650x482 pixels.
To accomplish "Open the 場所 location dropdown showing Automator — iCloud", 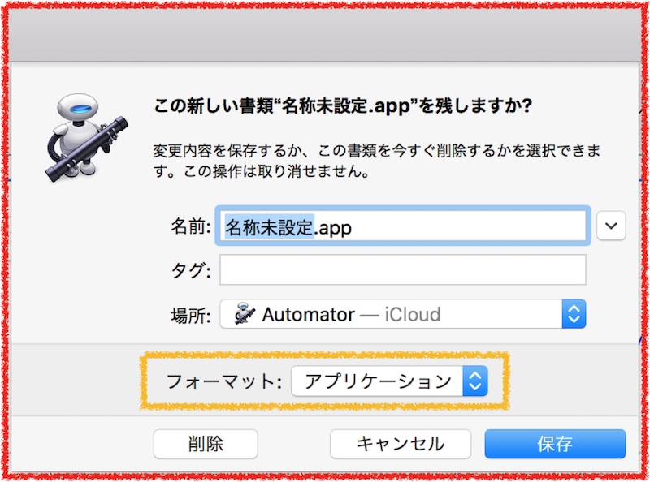I will click(x=402, y=314).
